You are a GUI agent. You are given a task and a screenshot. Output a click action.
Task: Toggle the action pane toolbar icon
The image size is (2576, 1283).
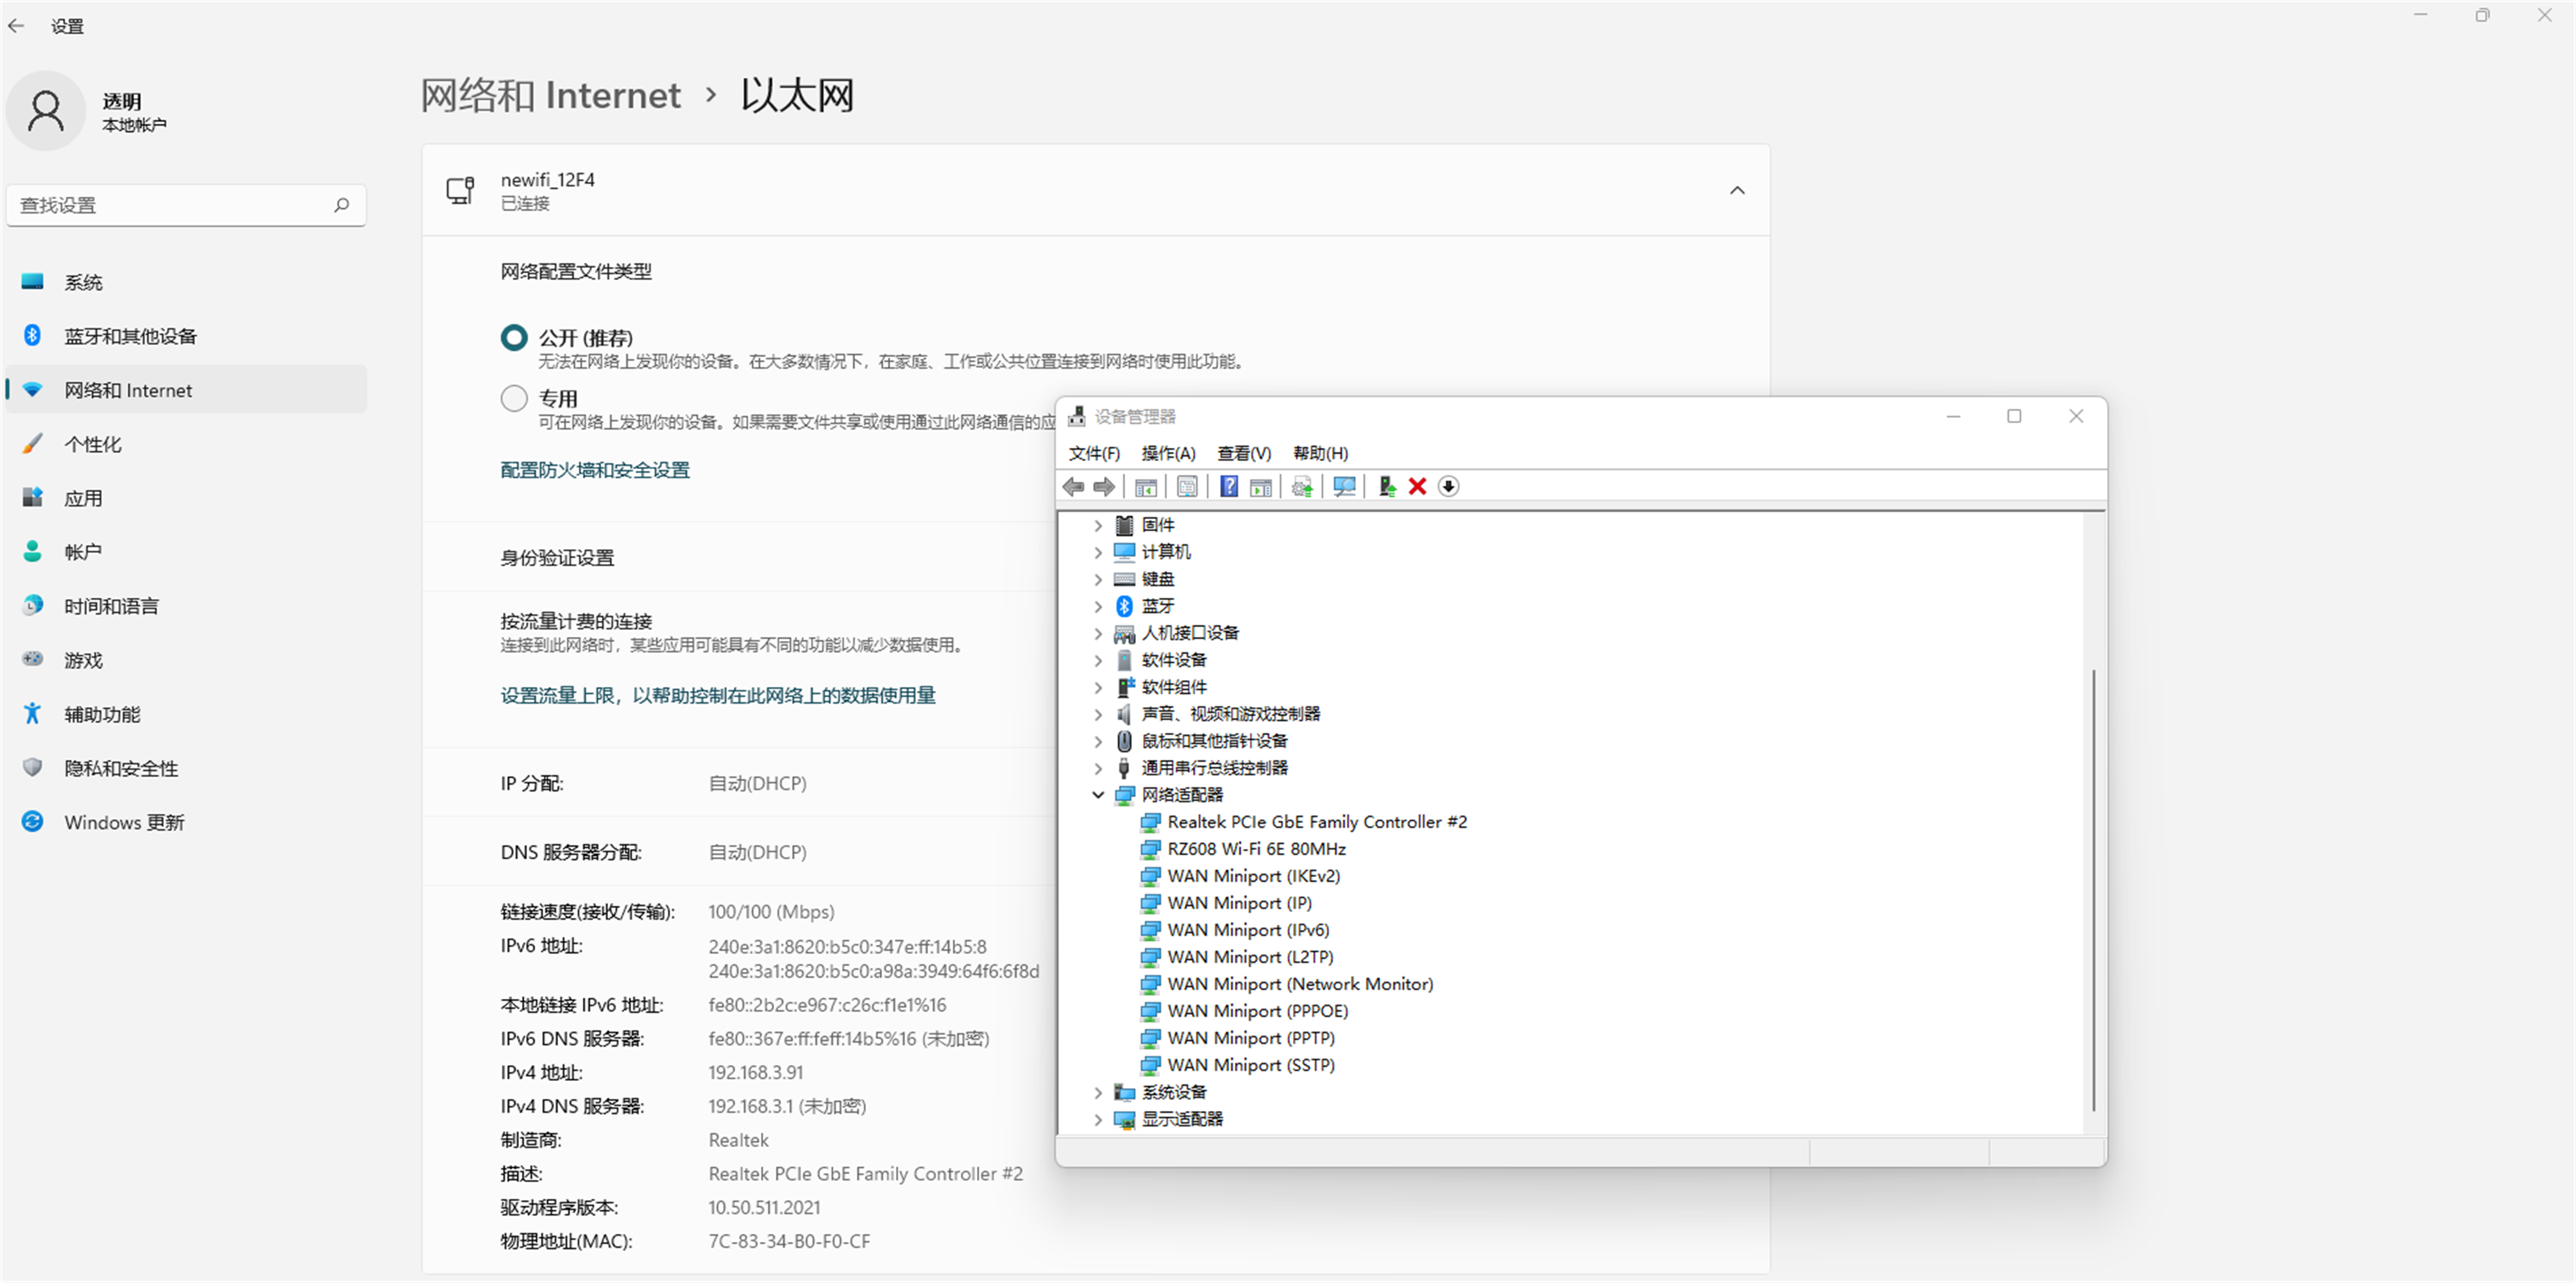1261,487
